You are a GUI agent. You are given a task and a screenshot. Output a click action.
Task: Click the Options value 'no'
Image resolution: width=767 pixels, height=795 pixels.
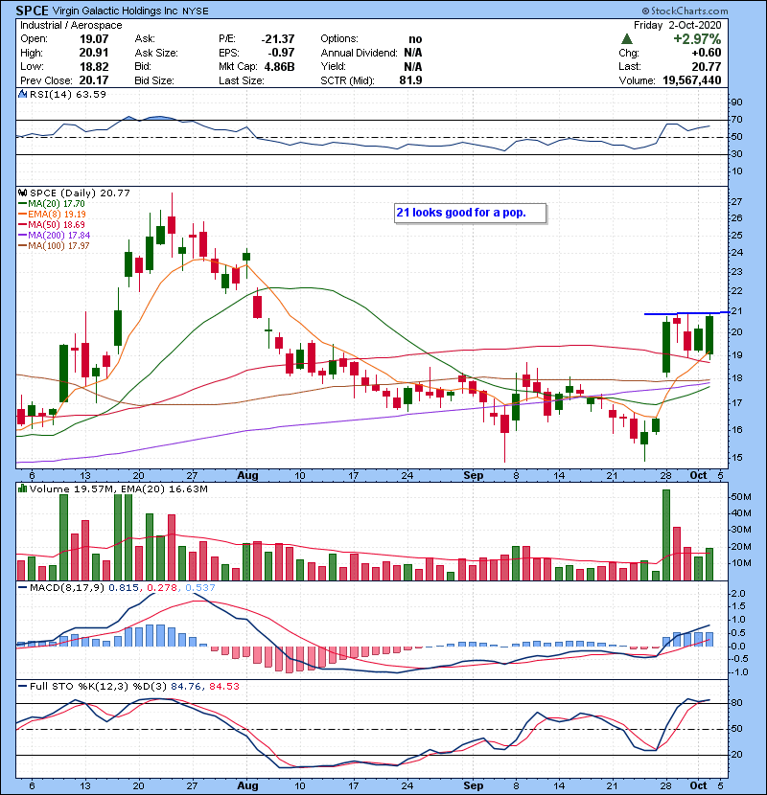point(415,39)
